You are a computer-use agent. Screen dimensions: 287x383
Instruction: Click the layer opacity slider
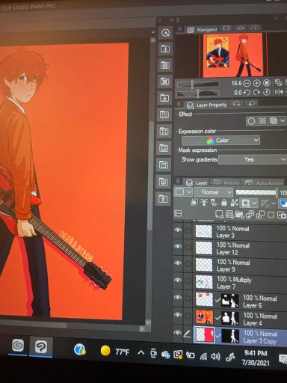(256, 192)
